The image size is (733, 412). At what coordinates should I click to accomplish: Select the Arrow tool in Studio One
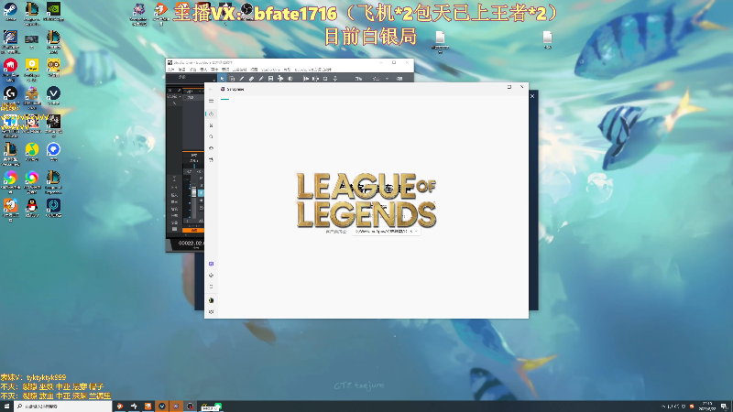pos(222,79)
